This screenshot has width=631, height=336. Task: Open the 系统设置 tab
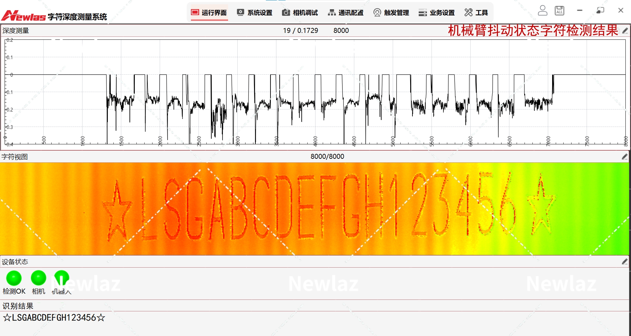[255, 13]
